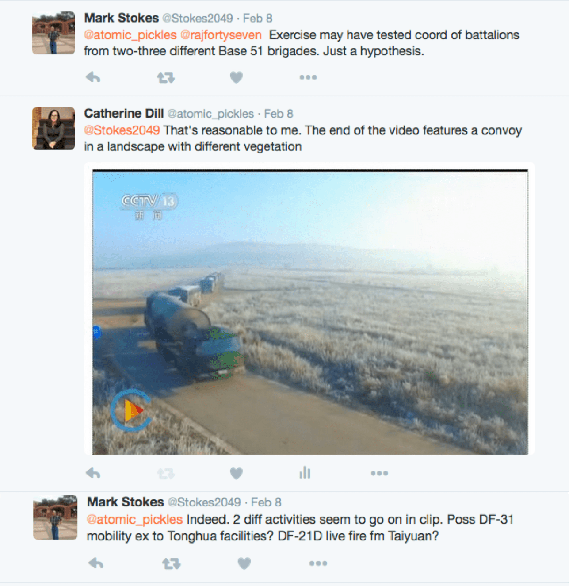Image resolution: width=569 pixels, height=586 pixels.
Task: Open @rajfortyseven mention link
Action: (221, 35)
